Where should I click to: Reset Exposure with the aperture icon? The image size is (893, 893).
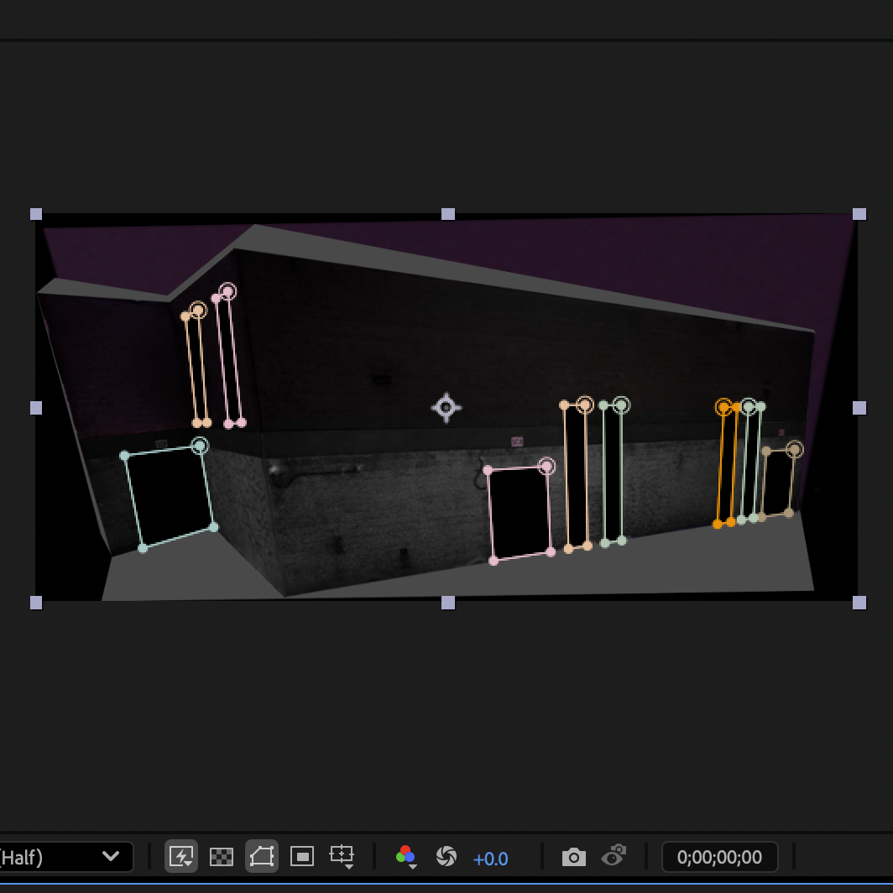(x=446, y=856)
